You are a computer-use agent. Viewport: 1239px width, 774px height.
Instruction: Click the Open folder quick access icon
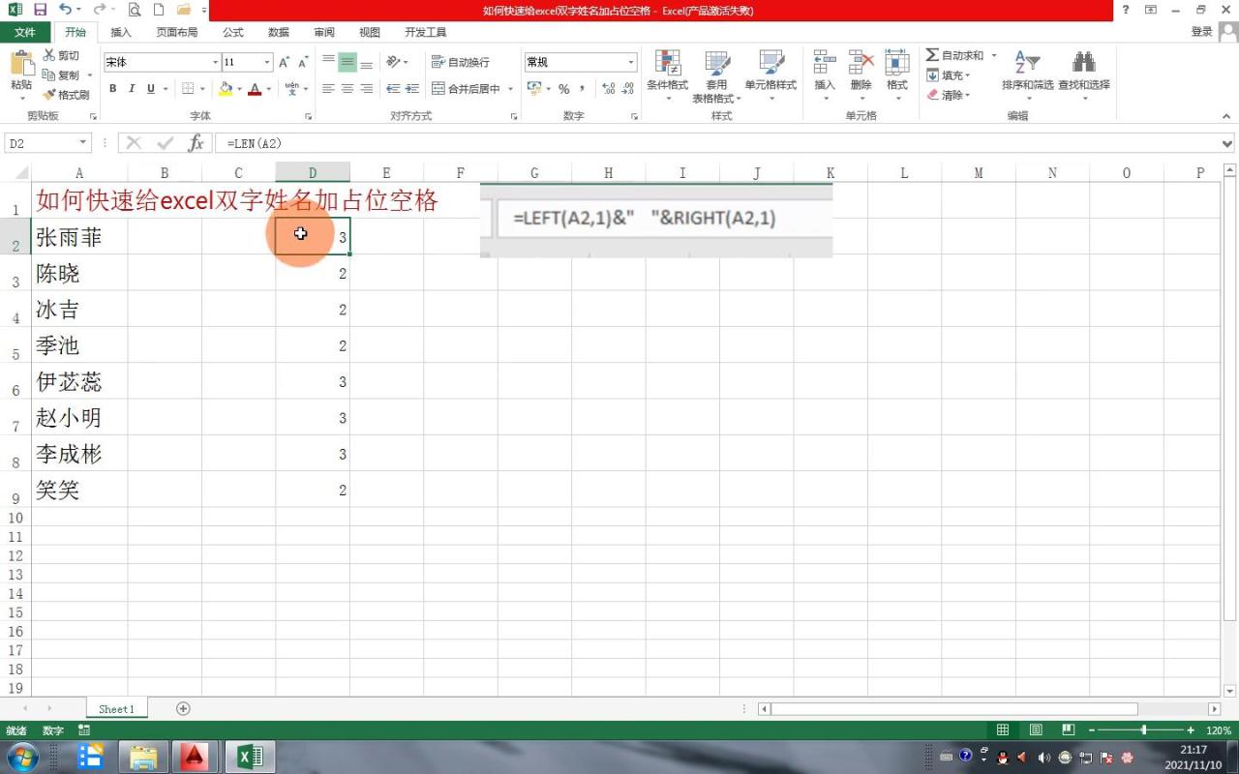(183, 10)
